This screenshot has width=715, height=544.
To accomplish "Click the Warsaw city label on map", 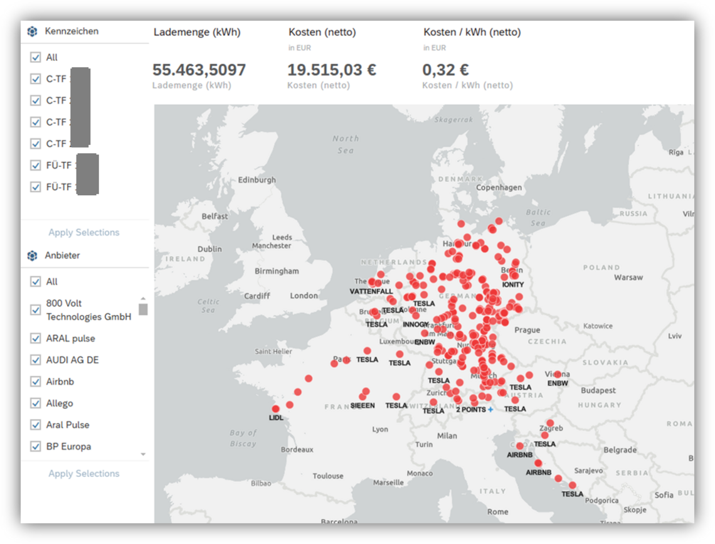I will [628, 277].
